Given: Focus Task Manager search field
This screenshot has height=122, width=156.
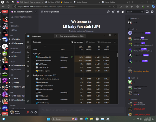Looking at the screenshot, I should click(70, 36).
